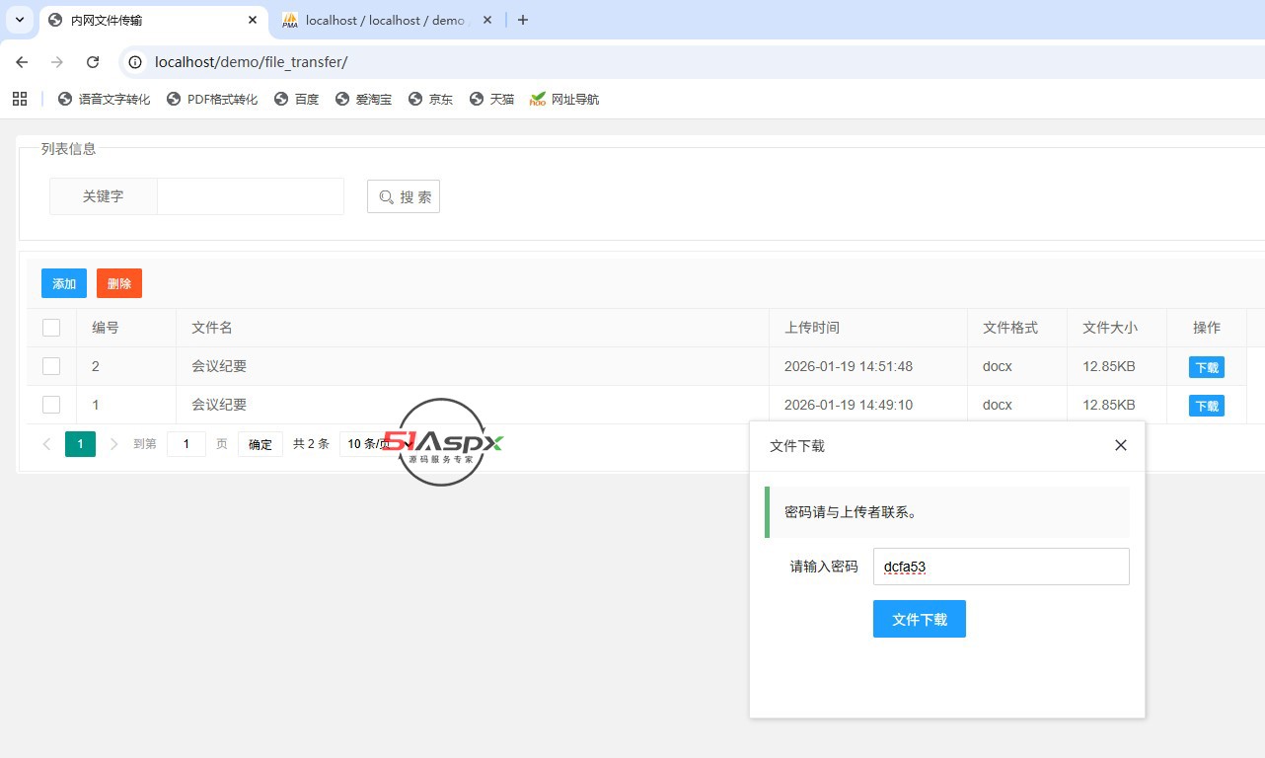Check the checkbox for file row 编号 2

point(51,365)
